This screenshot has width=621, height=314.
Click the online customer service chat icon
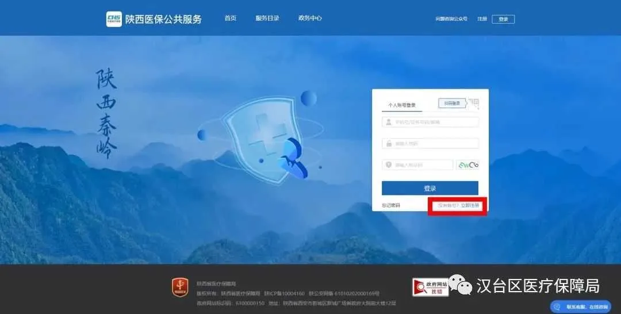pos(557,307)
